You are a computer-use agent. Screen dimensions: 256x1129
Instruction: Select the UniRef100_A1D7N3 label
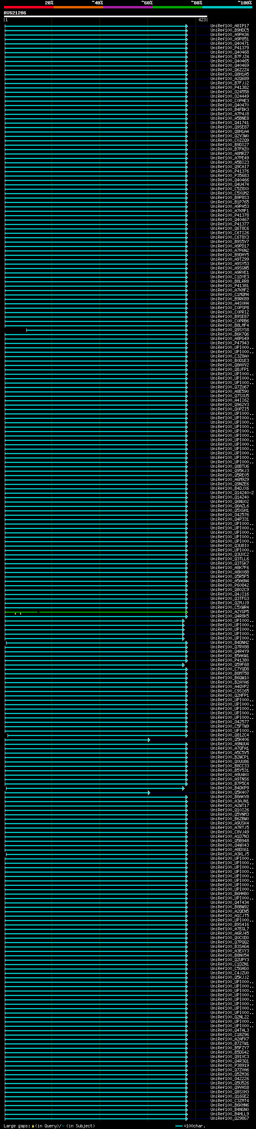pos(230,837)
